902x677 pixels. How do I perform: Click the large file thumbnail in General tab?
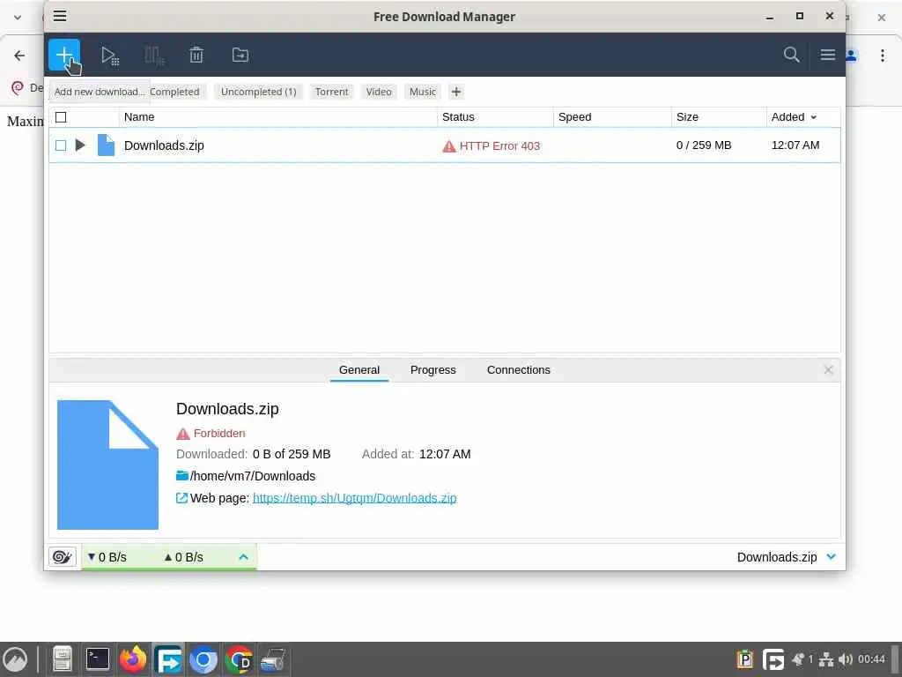click(107, 465)
